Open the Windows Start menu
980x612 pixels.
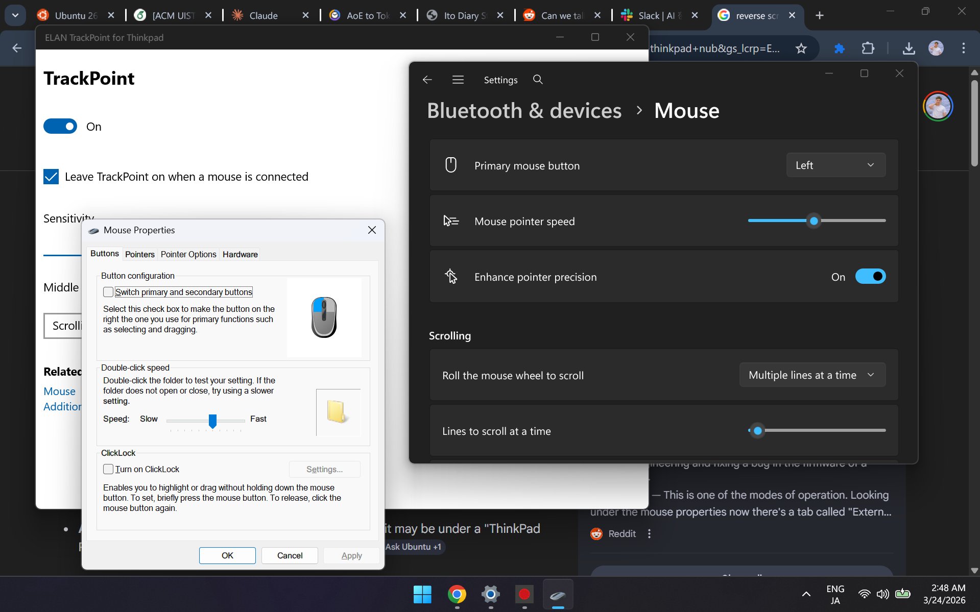click(422, 594)
